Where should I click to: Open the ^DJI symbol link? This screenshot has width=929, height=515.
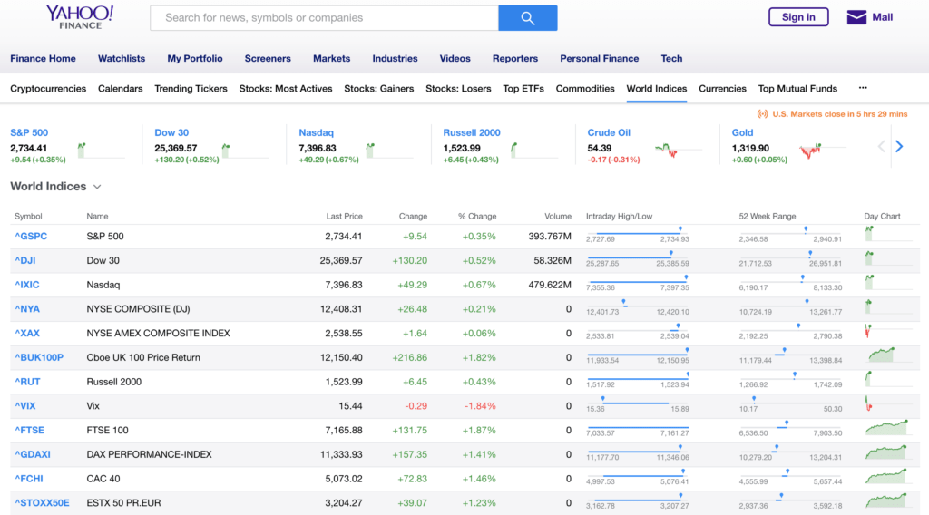tap(24, 260)
